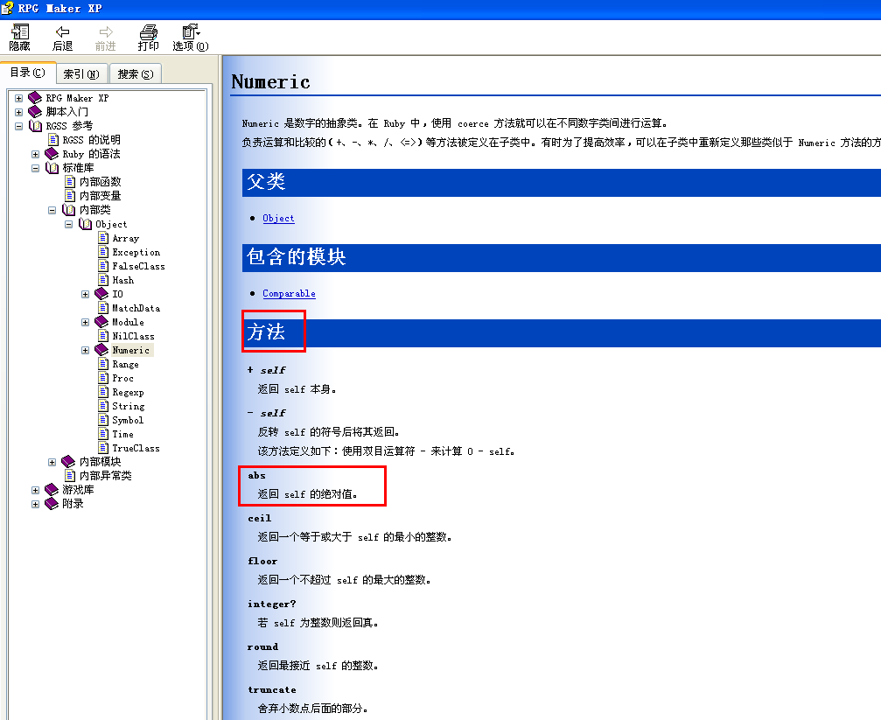Click the RPG Maker XP book icon
881x720 pixels.
[x=35, y=97]
